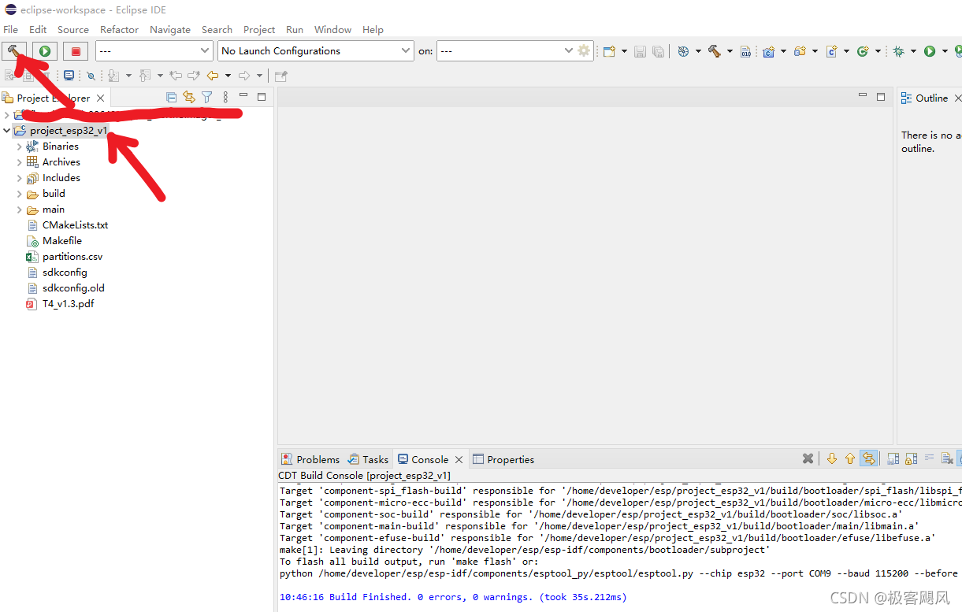Click the Project Explorer filter funnel icon

tap(206, 97)
